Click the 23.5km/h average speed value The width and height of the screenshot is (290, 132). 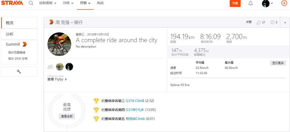click(202, 68)
